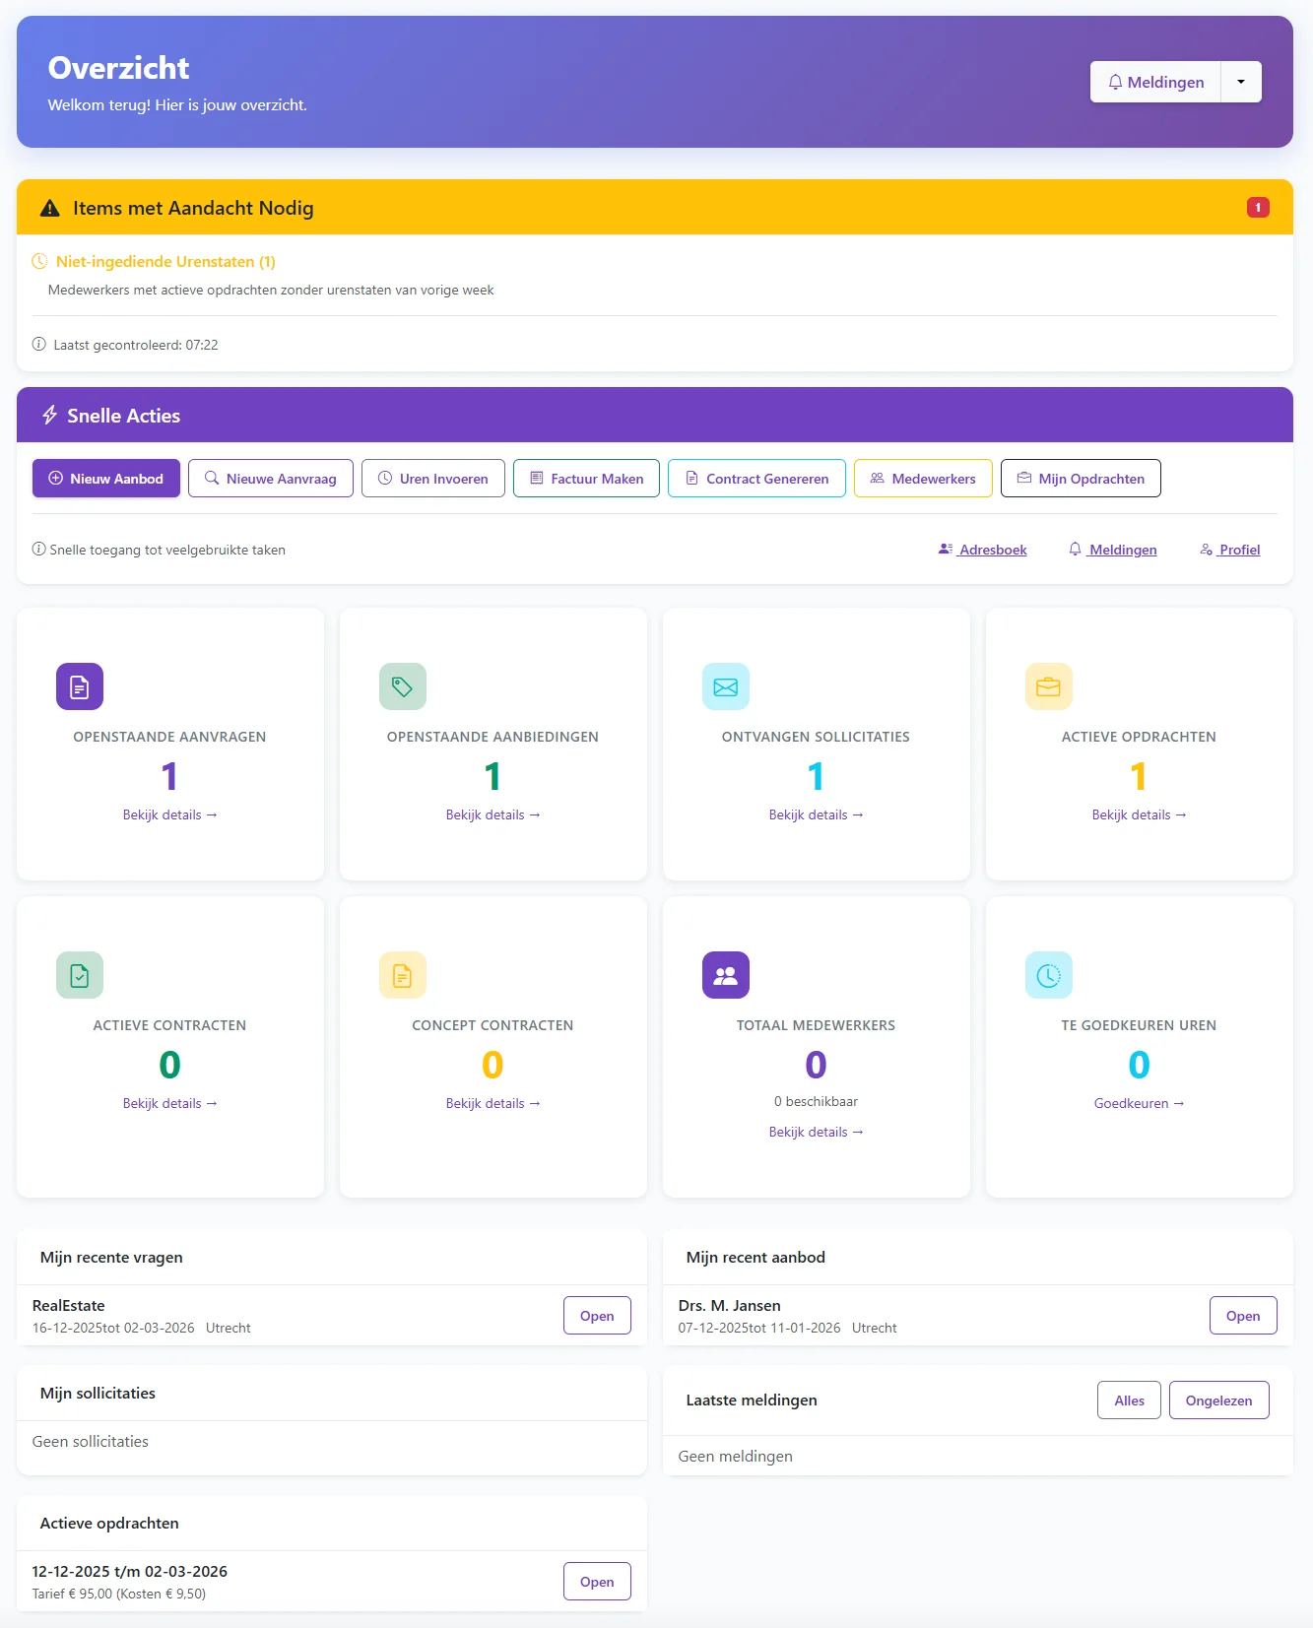1313x1628 pixels.
Task: Click the red attention count badge
Action: pos(1257,208)
